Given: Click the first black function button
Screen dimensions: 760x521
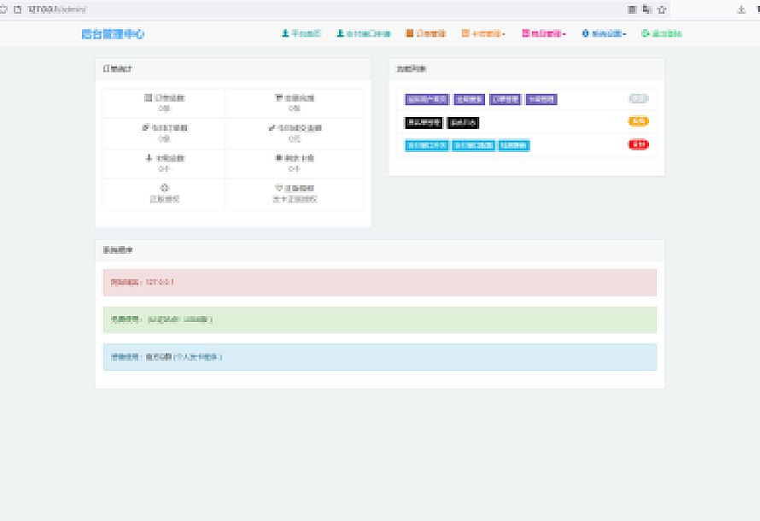Looking at the screenshot, I should coord(424,122).
